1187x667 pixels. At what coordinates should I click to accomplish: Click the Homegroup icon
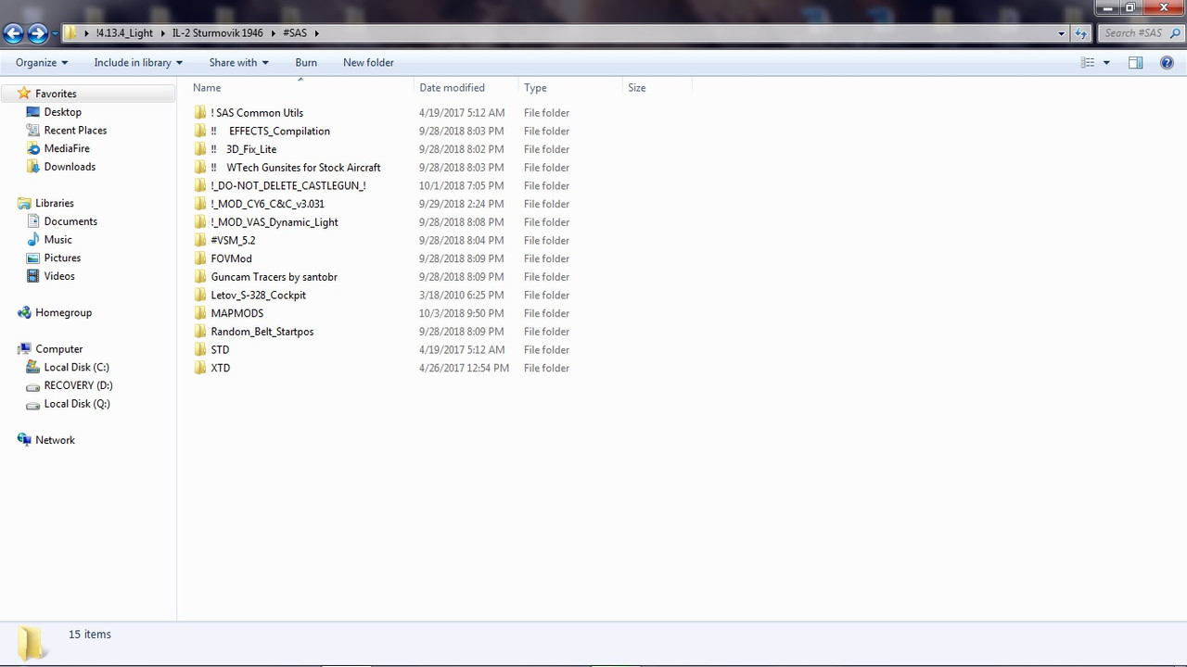(24, 312)
